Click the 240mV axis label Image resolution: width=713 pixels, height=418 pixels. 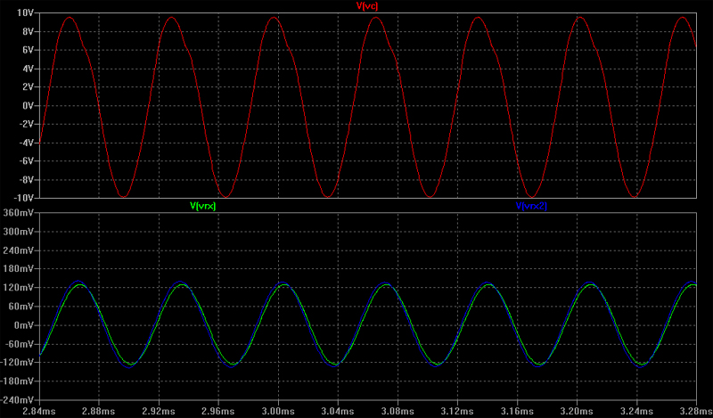point(18,250)
